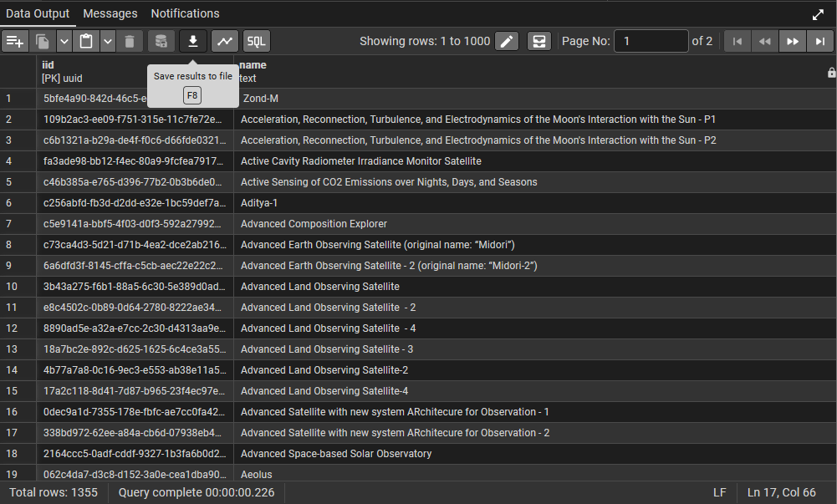The height and width of the screenshot is (504, 837).
Task: Click 'Advanced Composition Explorer' cell
Action: pyautogui.click(x=535, y=223)
